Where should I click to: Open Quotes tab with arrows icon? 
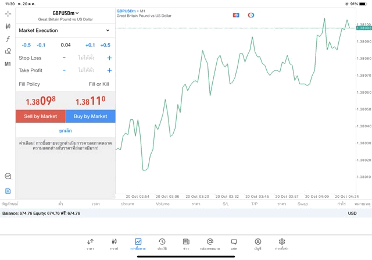[90, 244]
